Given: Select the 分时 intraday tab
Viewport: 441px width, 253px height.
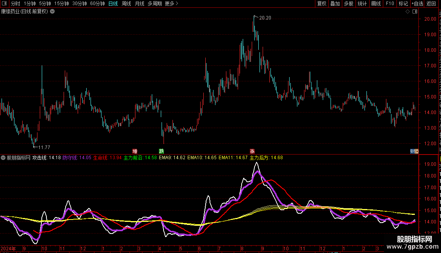Looking at the screenshot, I should click(x=16, y=4).
